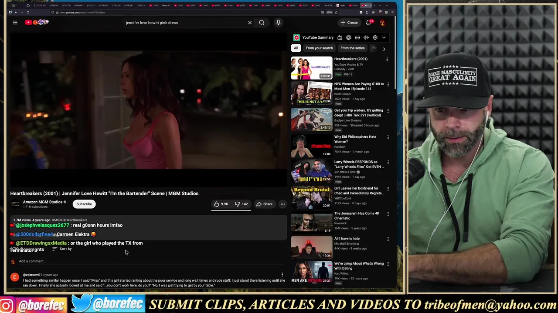
Task: Select the From the series chip
Action: pyautogui.click(x=352, y=48)
